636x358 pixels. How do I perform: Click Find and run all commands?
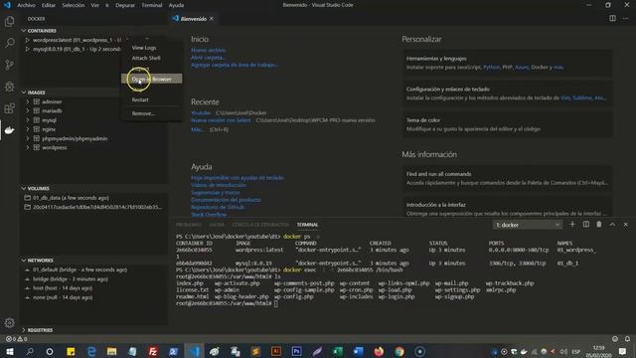click(x=507, y=178)
